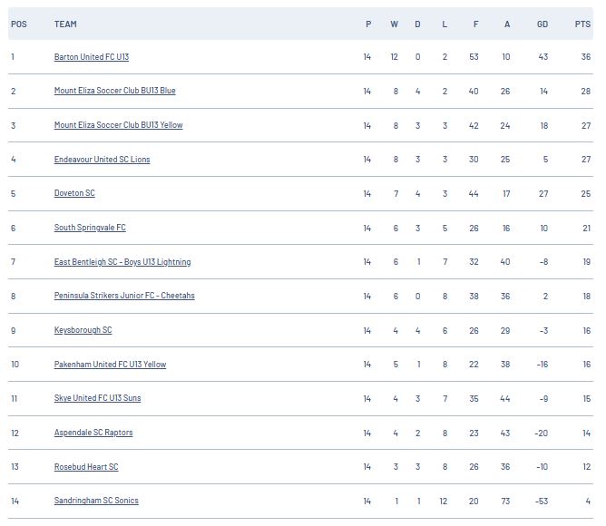The image size is (606, 526).
Task: Click Endeavour United SC Lions team link
Action: pos(102,160)
